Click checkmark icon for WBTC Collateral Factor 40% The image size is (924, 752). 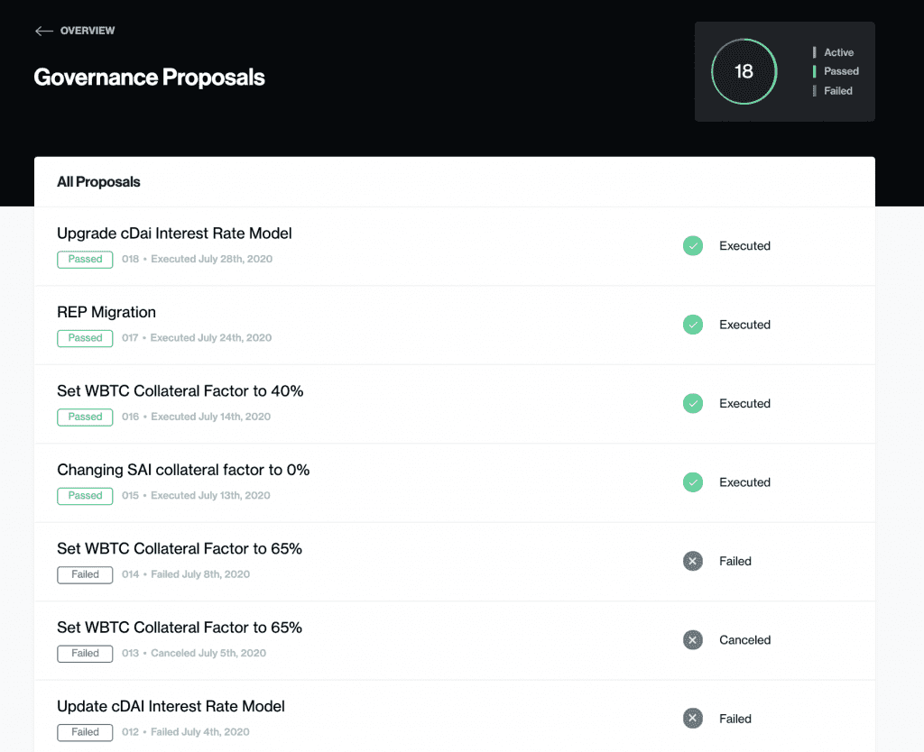pyautogui.click(x=692, y=403)
